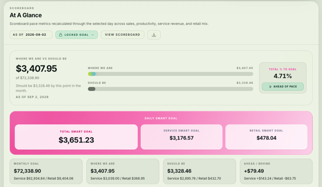
Task: Click the As Of 2026-09-02 date field
Action: 31,35
